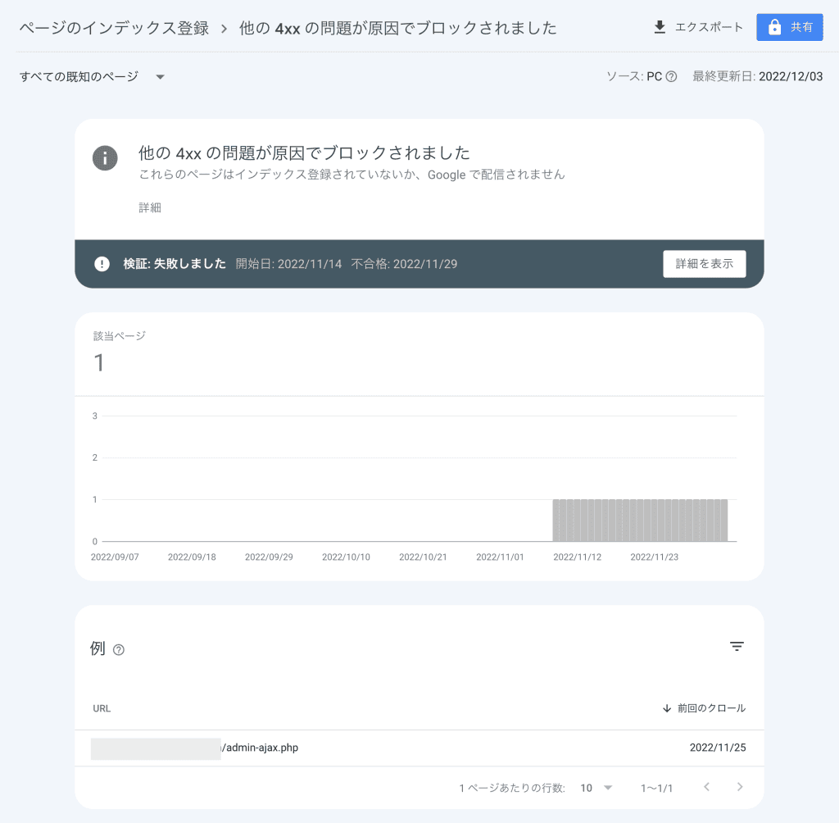Screen dimensions: 839x823
Task: Click the エクスポート button label
Action: 709,27
